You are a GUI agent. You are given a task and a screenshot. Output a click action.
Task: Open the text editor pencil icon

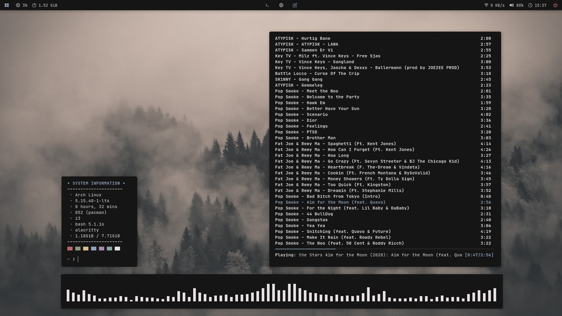pyautogui.click(x=295, y=5)
